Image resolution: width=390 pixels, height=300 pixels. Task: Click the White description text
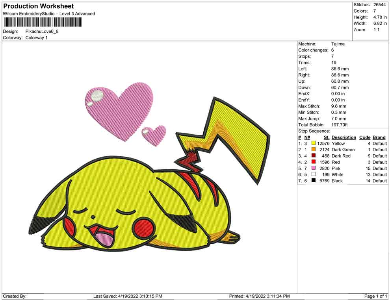[x=337, y=174]
